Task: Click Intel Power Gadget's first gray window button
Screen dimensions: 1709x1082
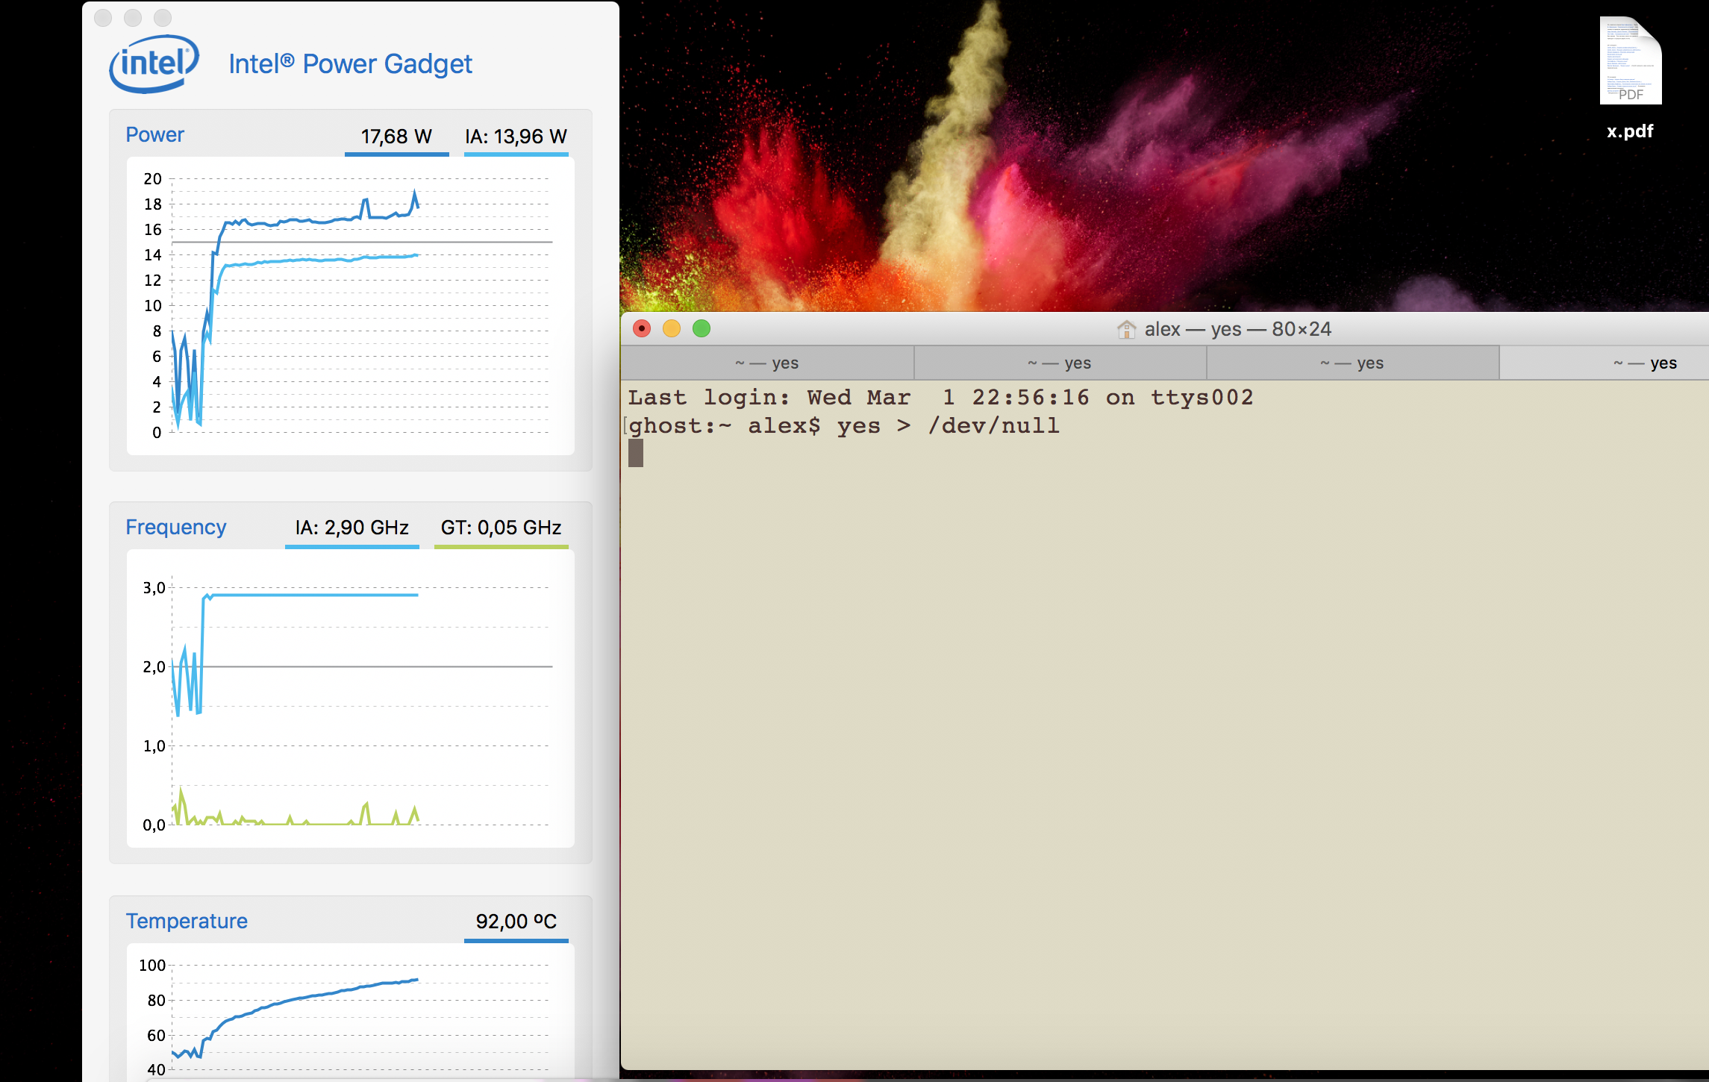Action: [104, 17]
